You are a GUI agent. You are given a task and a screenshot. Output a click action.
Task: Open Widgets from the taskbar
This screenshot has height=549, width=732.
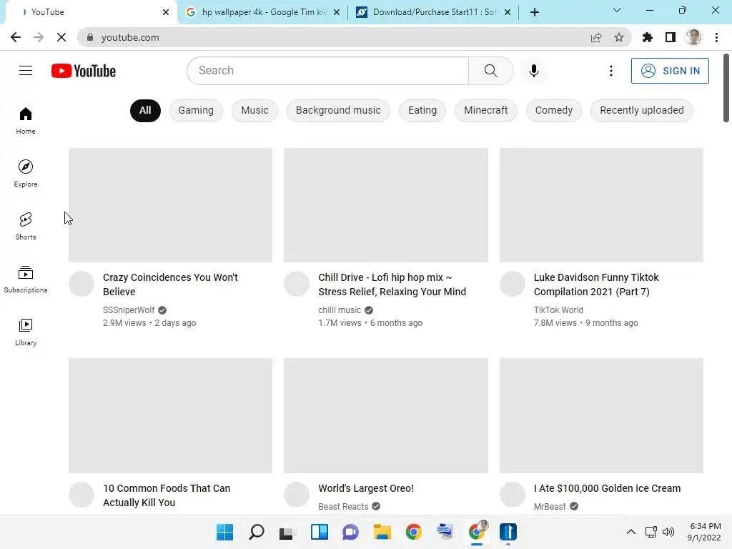[x=320, y=532]
